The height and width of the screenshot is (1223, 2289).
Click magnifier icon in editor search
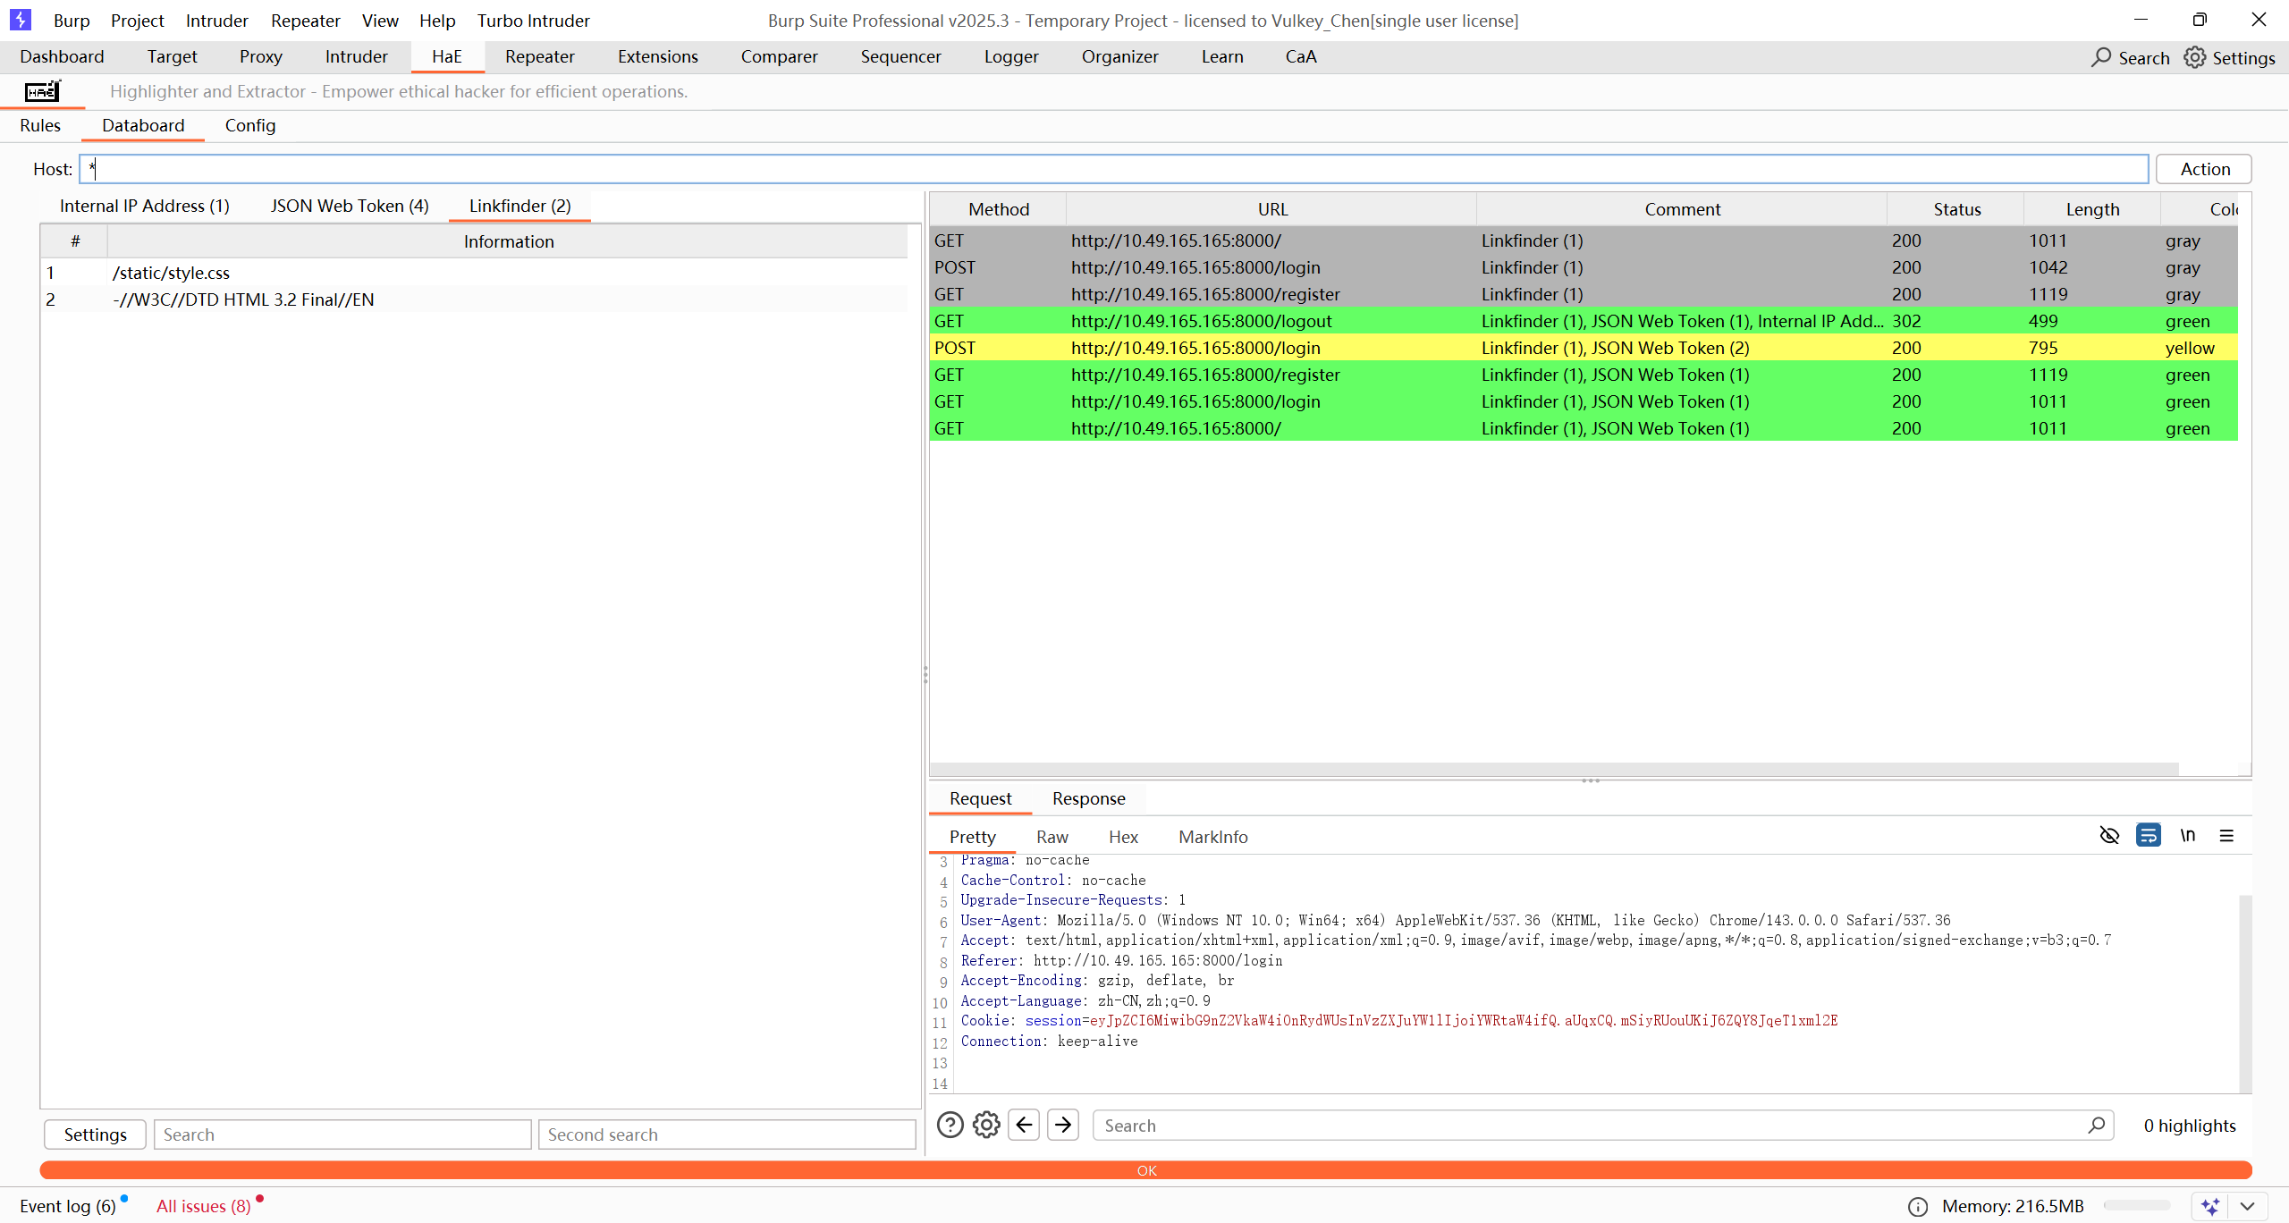(2096, 1125)
